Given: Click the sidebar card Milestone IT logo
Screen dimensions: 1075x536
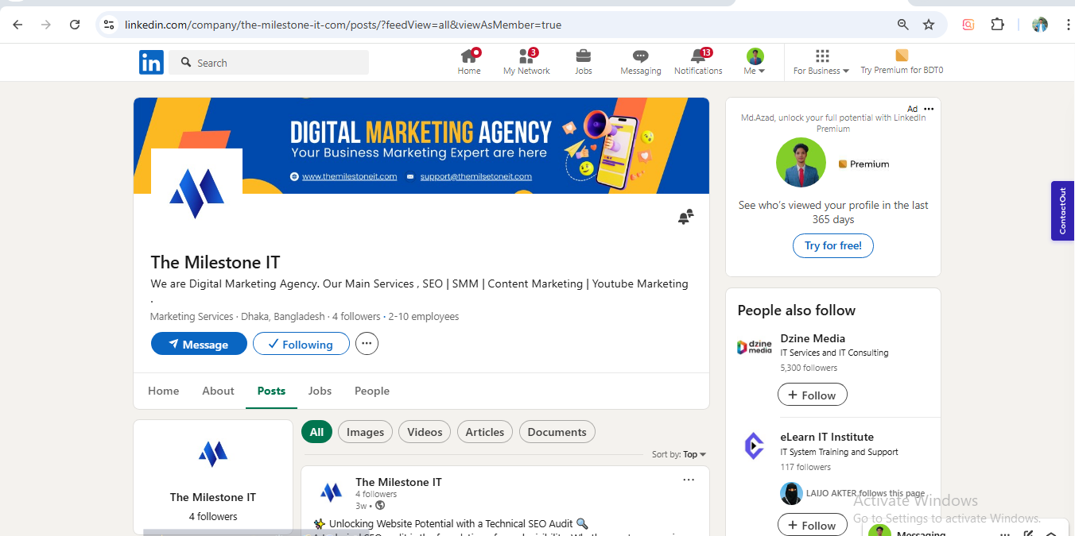Looking at the screenshot, I should point(213,454).
